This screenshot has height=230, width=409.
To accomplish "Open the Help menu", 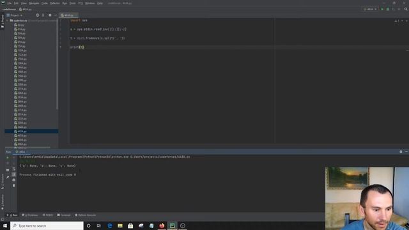I will point(100,3).
